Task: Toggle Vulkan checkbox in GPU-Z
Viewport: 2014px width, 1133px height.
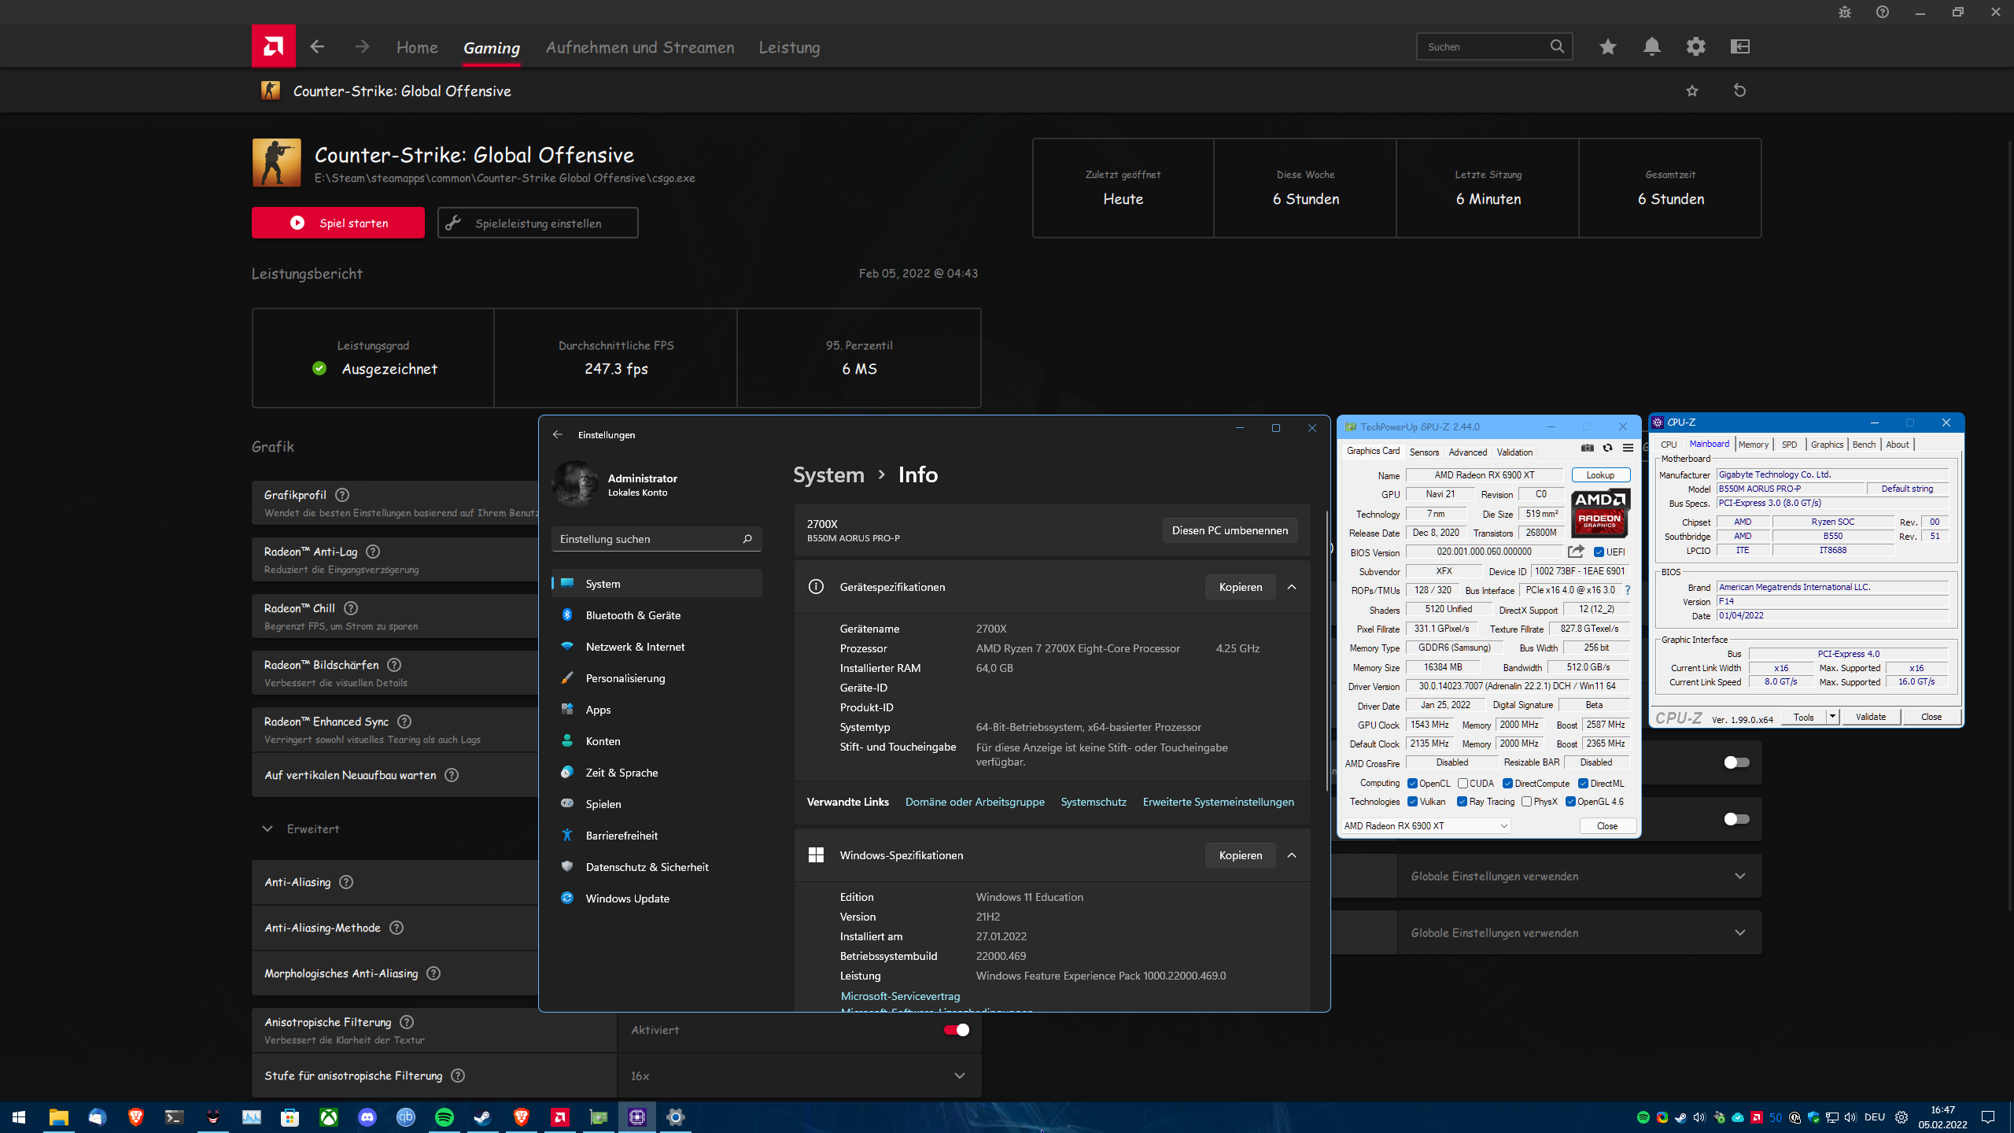Action: tap(1412, 802)
